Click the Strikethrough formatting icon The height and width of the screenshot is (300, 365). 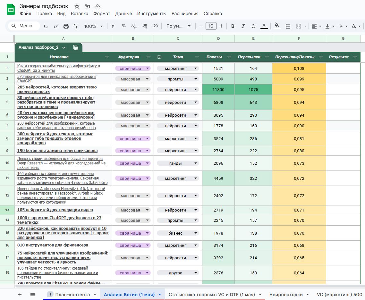[253, 26]
